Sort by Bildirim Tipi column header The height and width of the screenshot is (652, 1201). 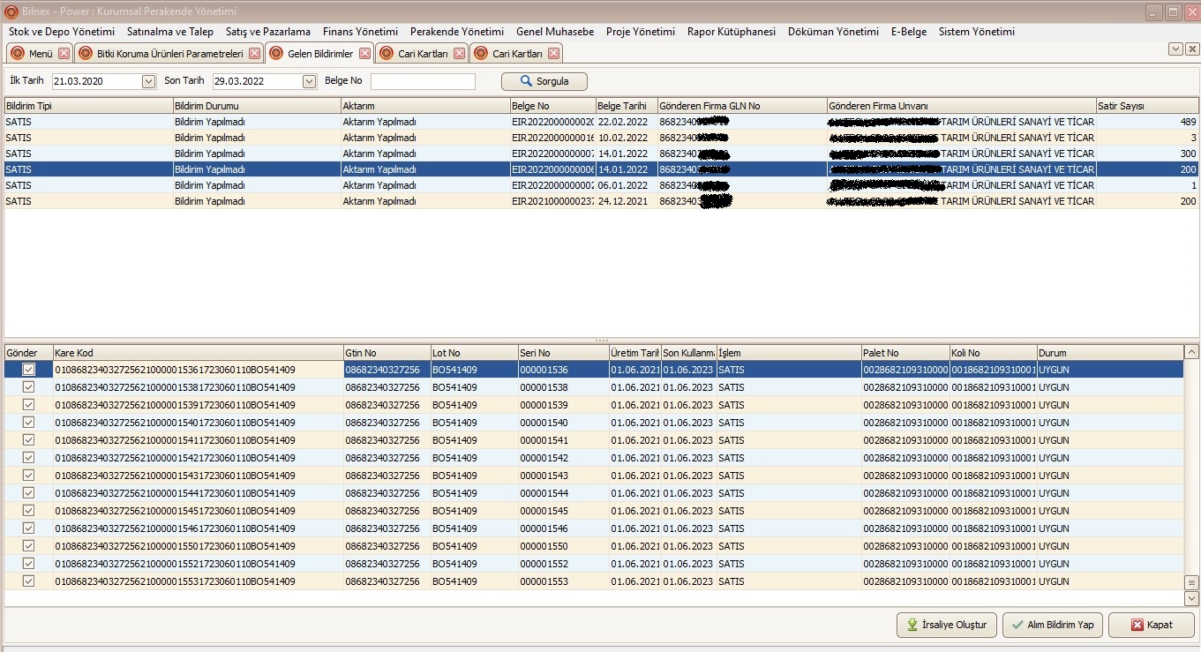(x=88, y=106)
